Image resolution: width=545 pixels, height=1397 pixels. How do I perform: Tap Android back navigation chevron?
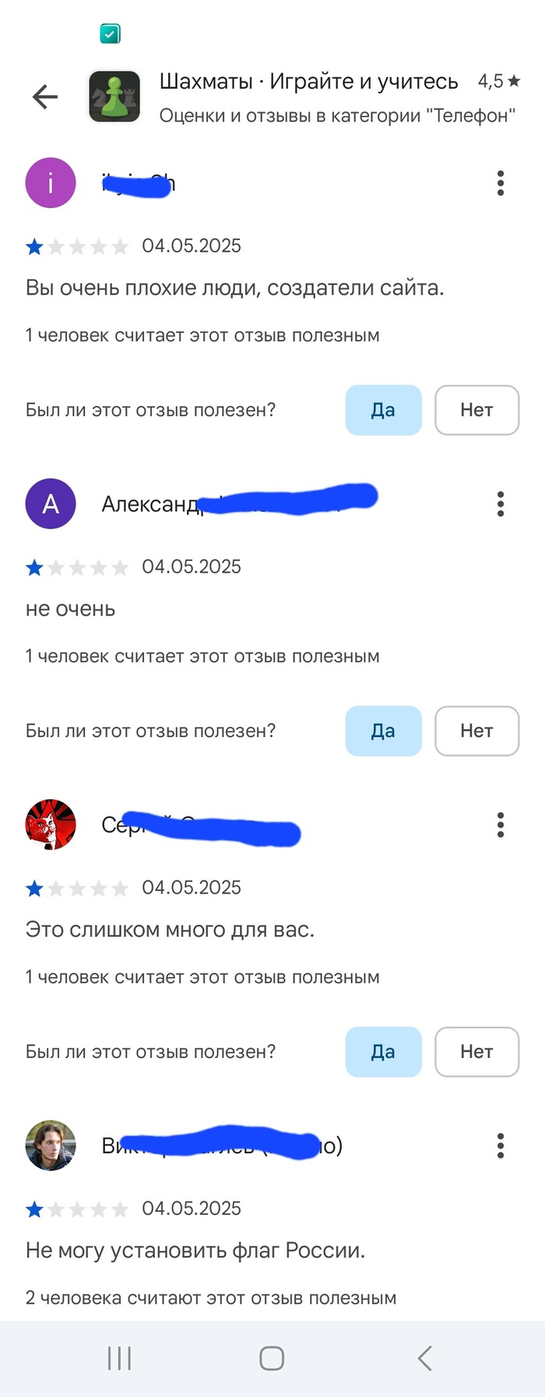pyautogui.click(x=424, y=1358)
